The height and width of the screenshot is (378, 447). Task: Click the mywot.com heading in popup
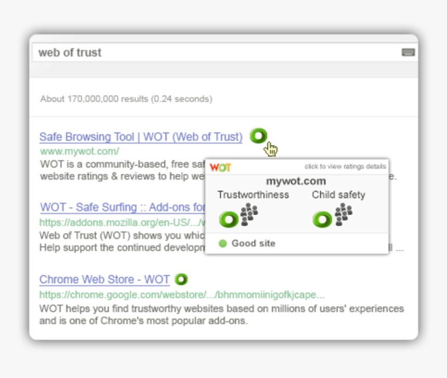(x=296, y=181)
